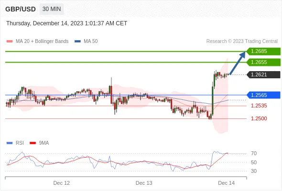Click the MA 50 legend text

[x=91, y=42]
